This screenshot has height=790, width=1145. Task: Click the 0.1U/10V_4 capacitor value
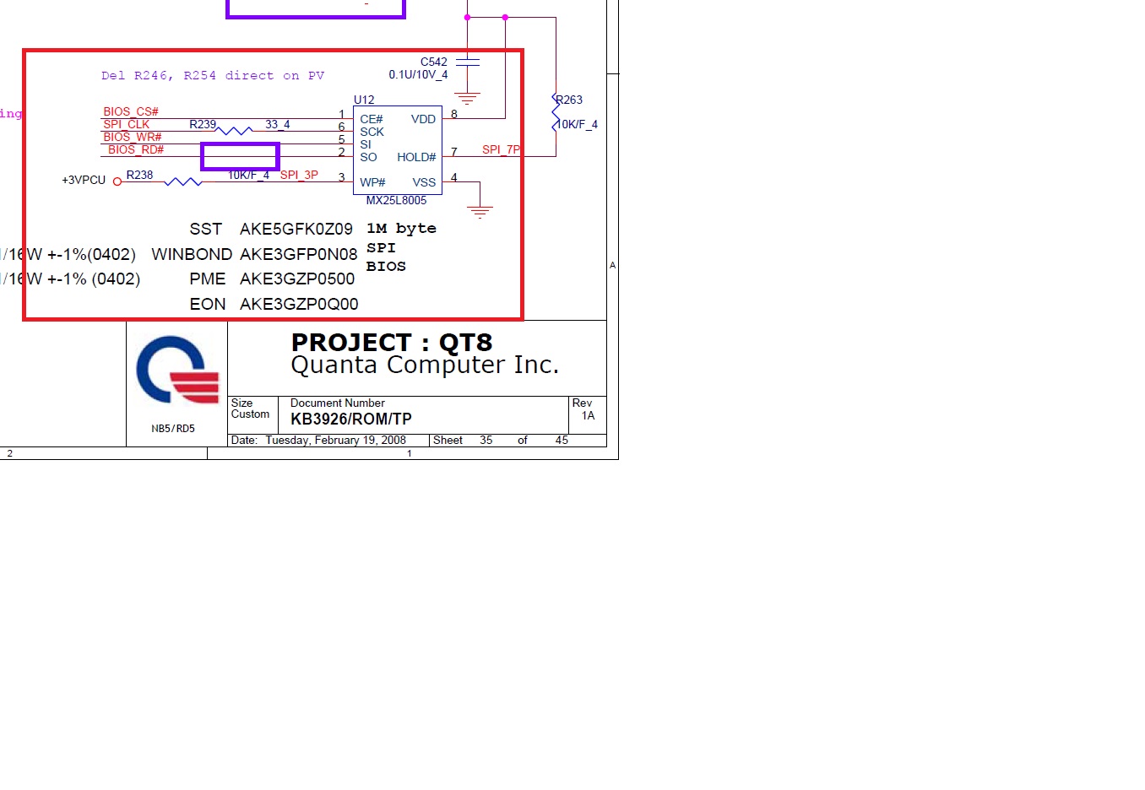tap(418, 74)
